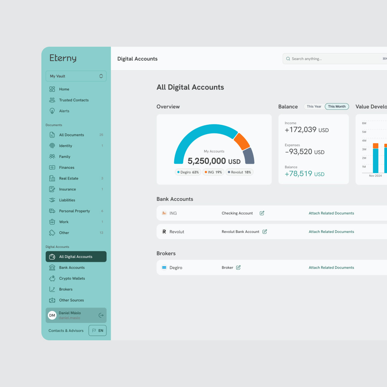Click the Work documents item
Viewport: 387px width, 387px height.
[76, 222]
